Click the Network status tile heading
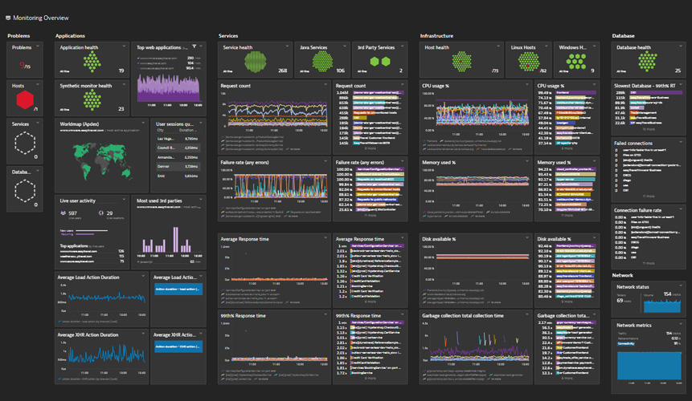 coord(633,286)
